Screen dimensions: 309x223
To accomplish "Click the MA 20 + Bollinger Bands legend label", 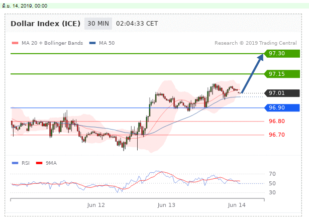I will (x=52, y=43).
